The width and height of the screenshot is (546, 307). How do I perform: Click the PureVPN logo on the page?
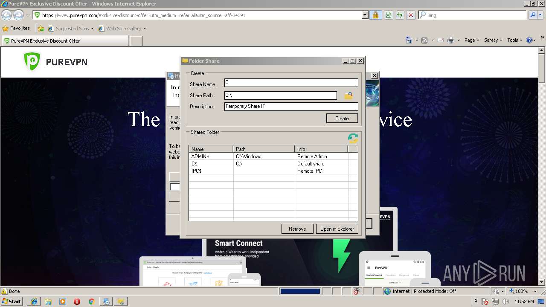55,62
